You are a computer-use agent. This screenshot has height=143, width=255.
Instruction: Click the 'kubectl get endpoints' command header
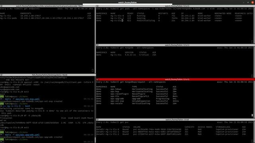click(27, 9)
